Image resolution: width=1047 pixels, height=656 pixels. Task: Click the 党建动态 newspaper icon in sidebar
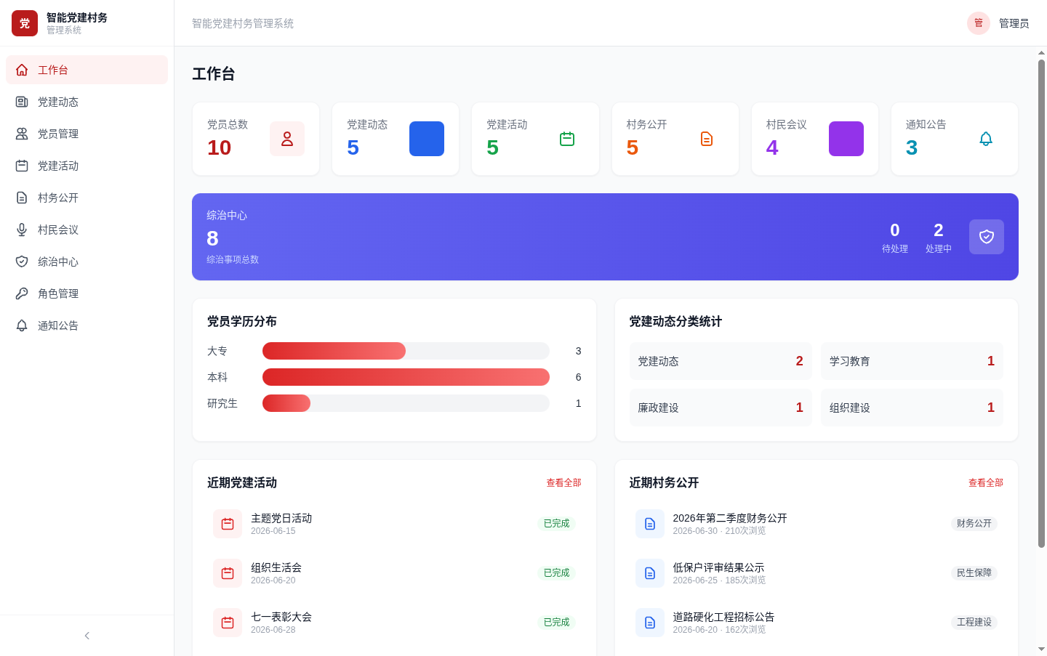[22, 102]
